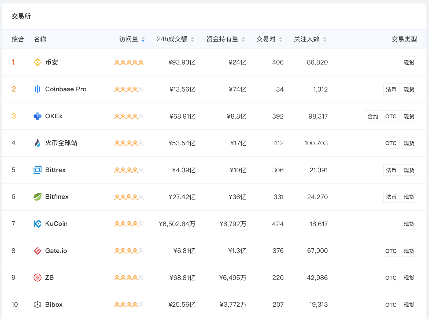
Task: Click 现货 tag in 币安 row
Action: click(409, 62)
